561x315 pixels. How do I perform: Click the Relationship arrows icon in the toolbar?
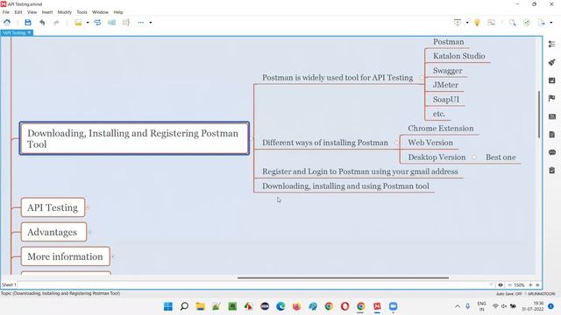(97, 23)
